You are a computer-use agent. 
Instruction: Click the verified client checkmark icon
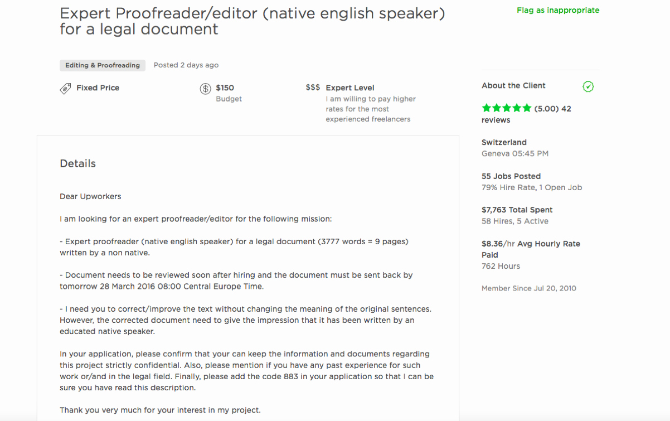tap(588, 86)
